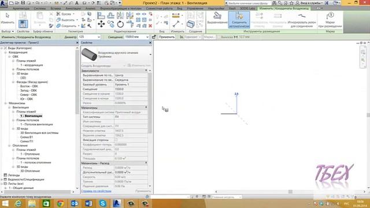This screenshot has width=370, height=208.
Task: Click the Save icon in quick access toolbar
Action: 23,3
